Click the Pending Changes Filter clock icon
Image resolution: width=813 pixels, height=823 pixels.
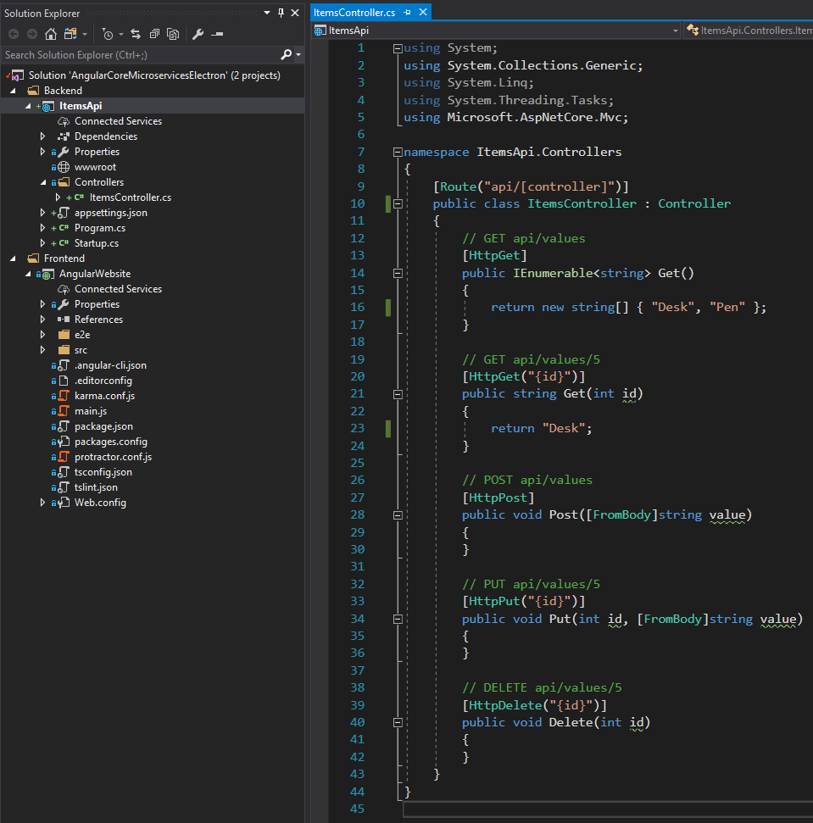click(x=107, y=34)
